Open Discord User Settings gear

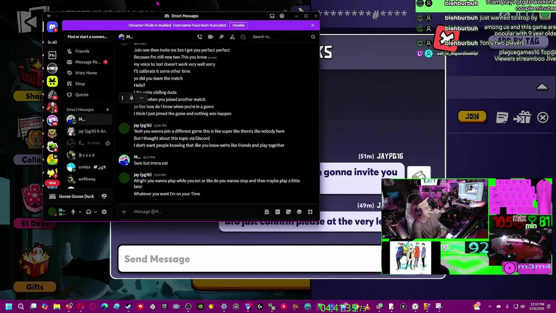[x=104, y=212]
